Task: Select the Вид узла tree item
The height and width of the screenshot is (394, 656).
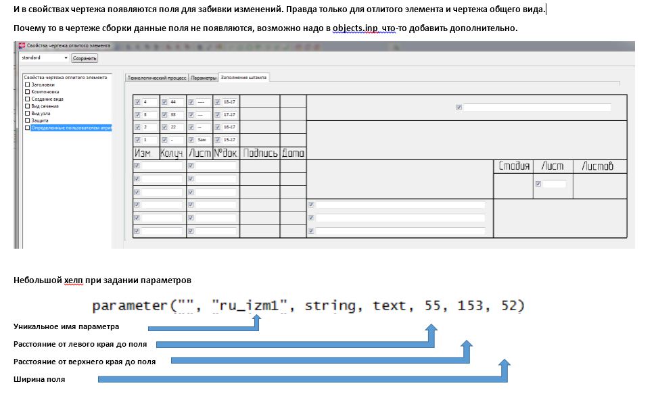Action: (x=41, y=114)
